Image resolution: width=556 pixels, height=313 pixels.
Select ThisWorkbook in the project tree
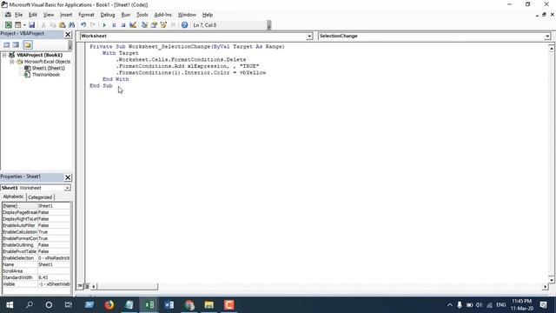[46, 75]
